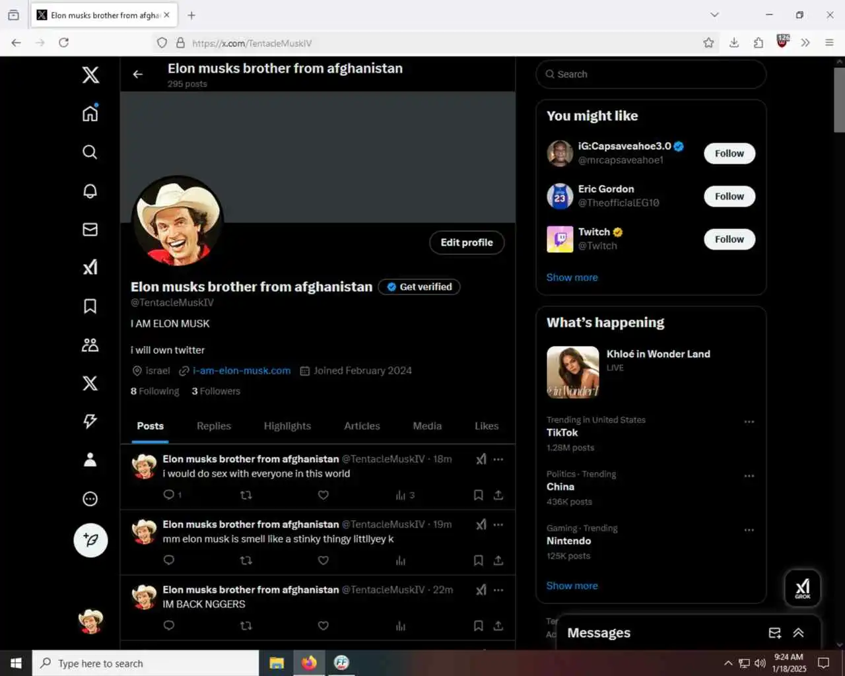Viewport: 845px width, 676px height.
Task: Follow Eric Gordon
Action: 729,196
